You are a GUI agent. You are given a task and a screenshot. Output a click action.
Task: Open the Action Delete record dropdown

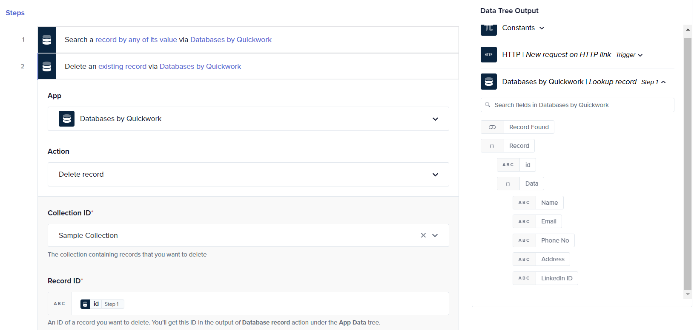[248, 175]
